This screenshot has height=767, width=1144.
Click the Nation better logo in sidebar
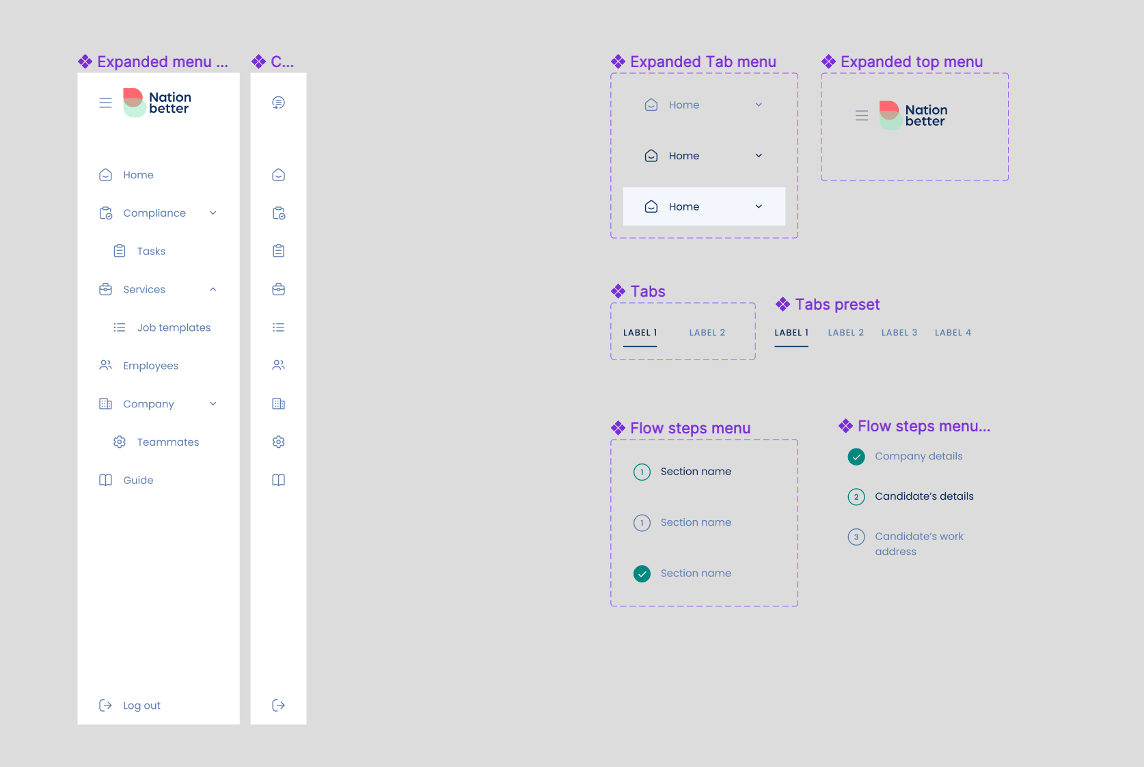(157, 103)
